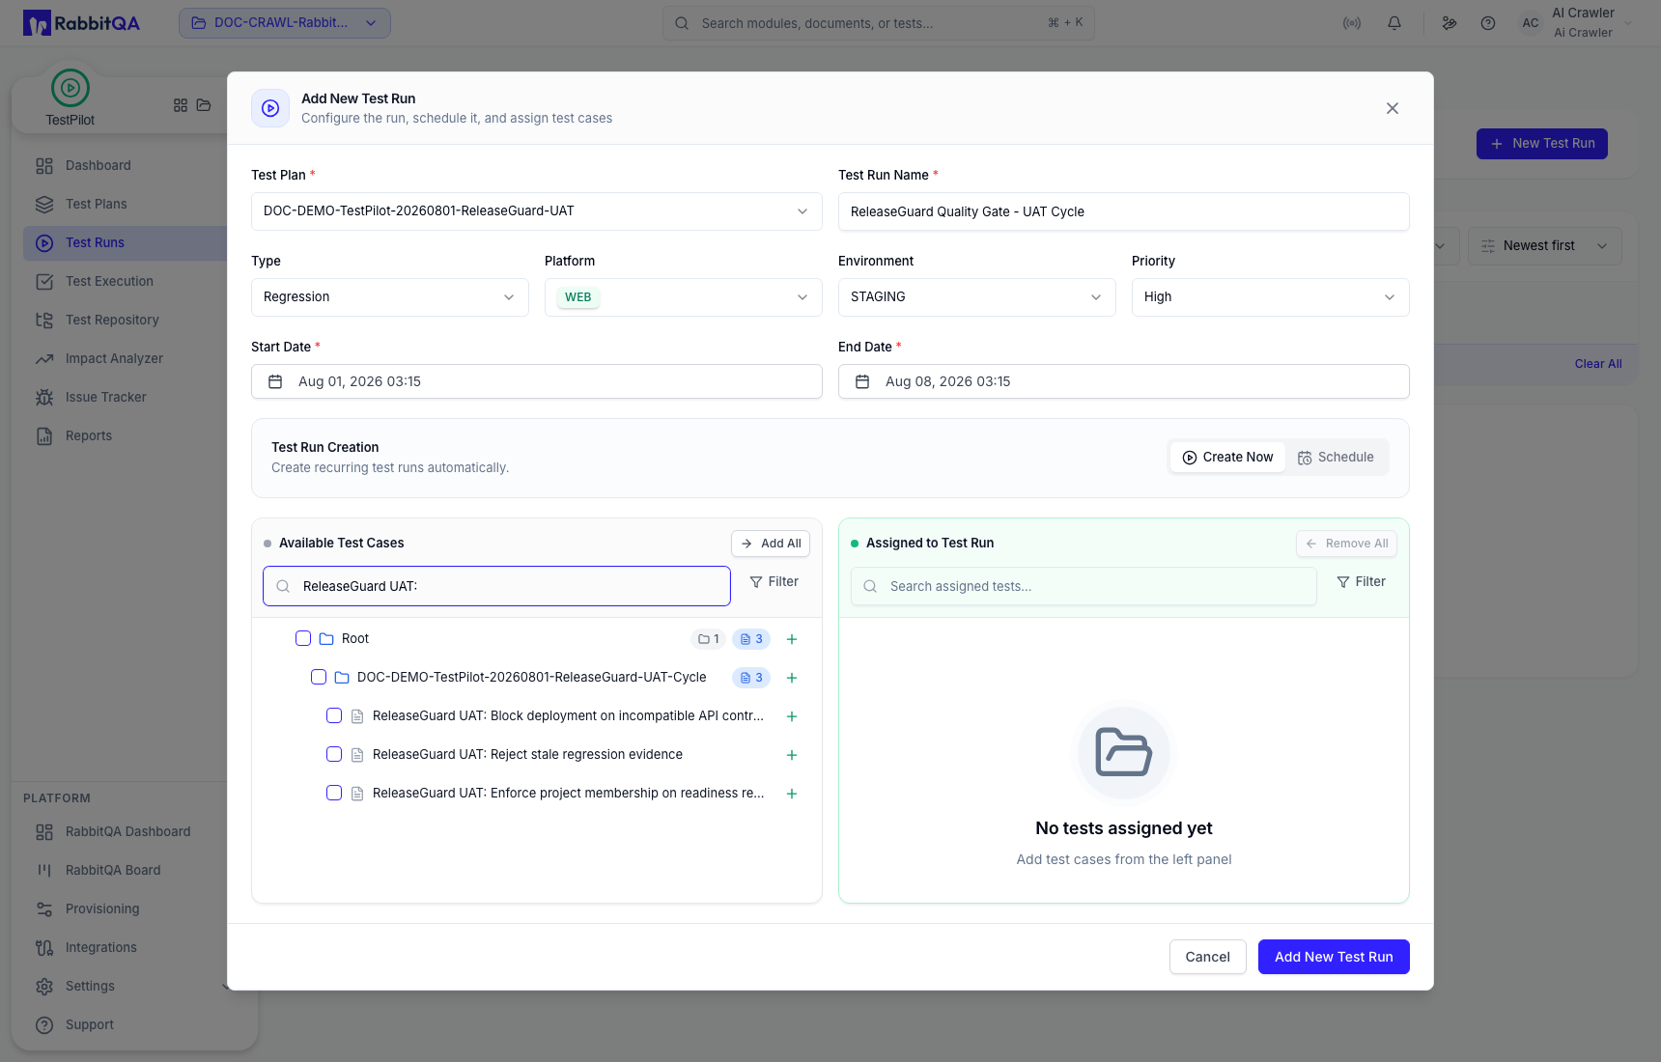Add 'Enforce project membership' test via plus icon
1661x1062 pixels.
pos(792,794)
